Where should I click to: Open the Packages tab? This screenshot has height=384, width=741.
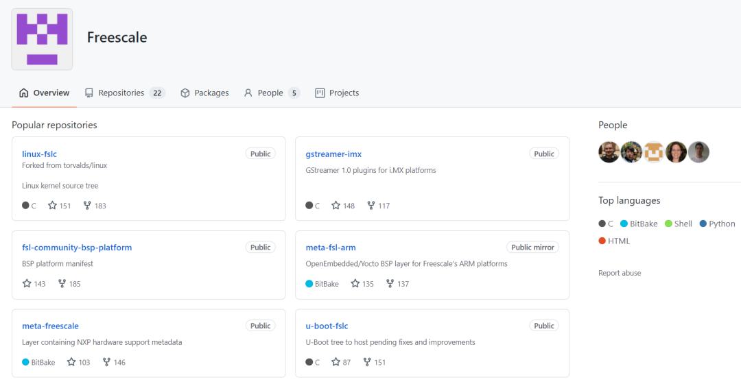tap(204, 93)
